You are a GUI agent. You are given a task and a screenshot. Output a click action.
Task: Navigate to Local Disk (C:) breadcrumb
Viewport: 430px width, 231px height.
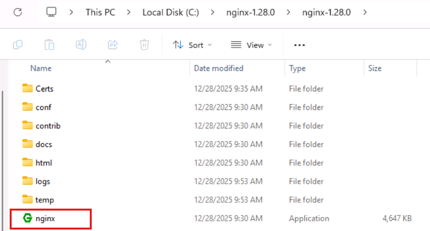click(170, 12)
